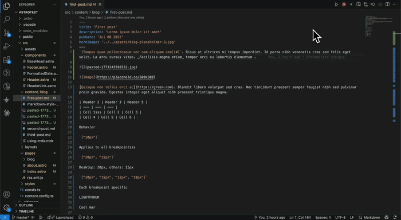Click LF end-of-line selector
401x220 pixels.
tap(352, 218)
